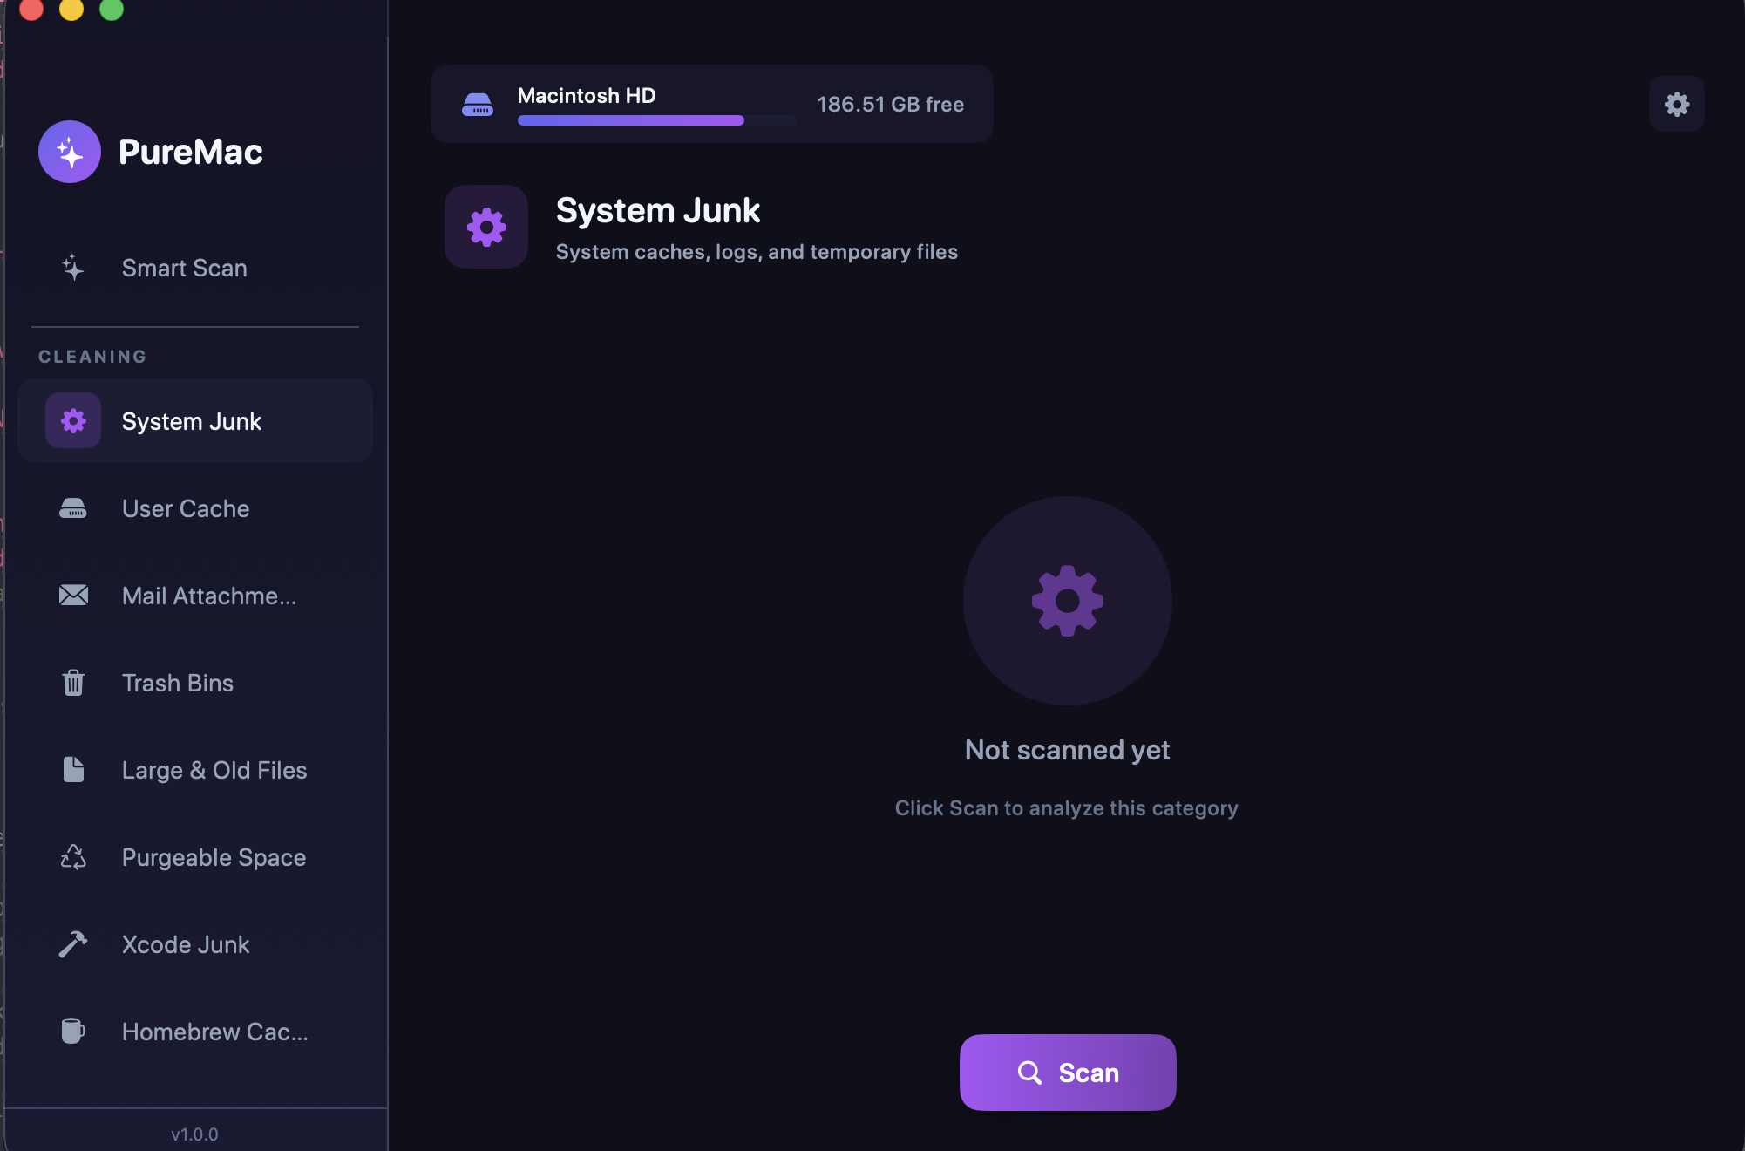Click the Macintosh HD disk icon
Viewport: 1745px width, 1151px height.
tap(478, 105)
